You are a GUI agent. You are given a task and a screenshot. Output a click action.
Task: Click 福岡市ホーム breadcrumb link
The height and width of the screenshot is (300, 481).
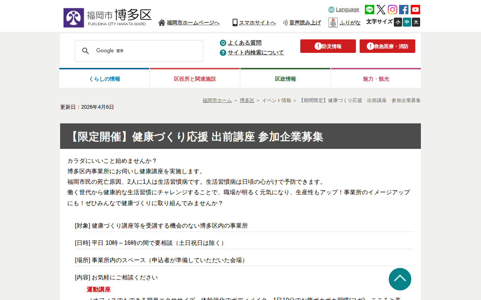click(217, 100)
